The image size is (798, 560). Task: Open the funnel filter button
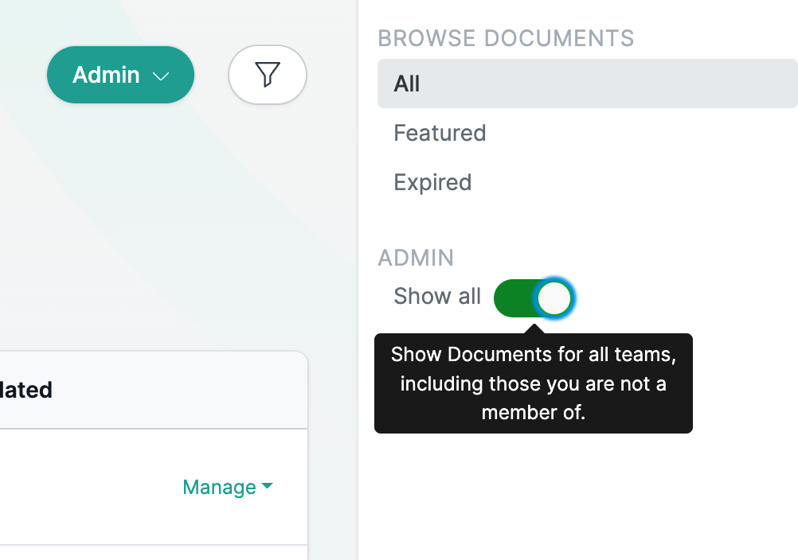[268, 75]
